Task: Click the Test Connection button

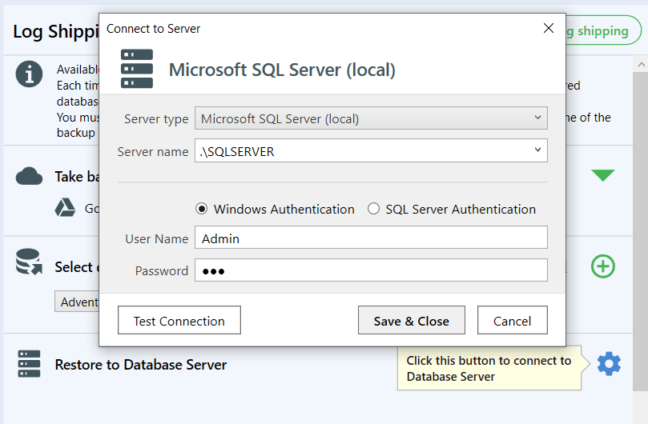Action: [179, 320]
